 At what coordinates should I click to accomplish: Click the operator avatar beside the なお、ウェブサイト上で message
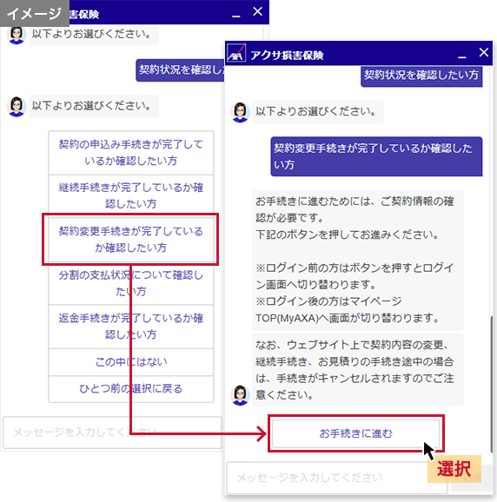240,395
